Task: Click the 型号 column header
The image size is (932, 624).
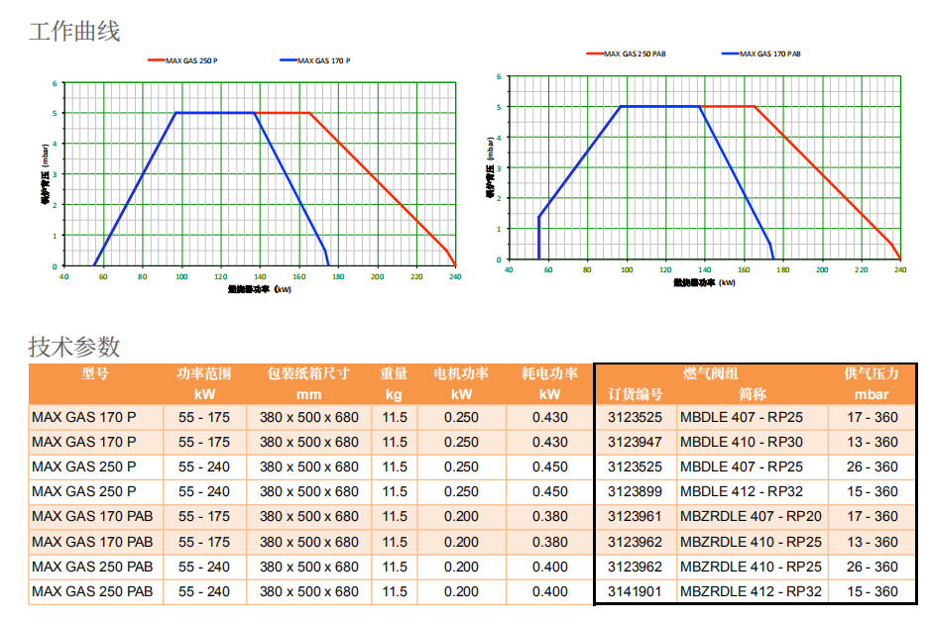Action: pyautogui.click(x=95, y=373)
